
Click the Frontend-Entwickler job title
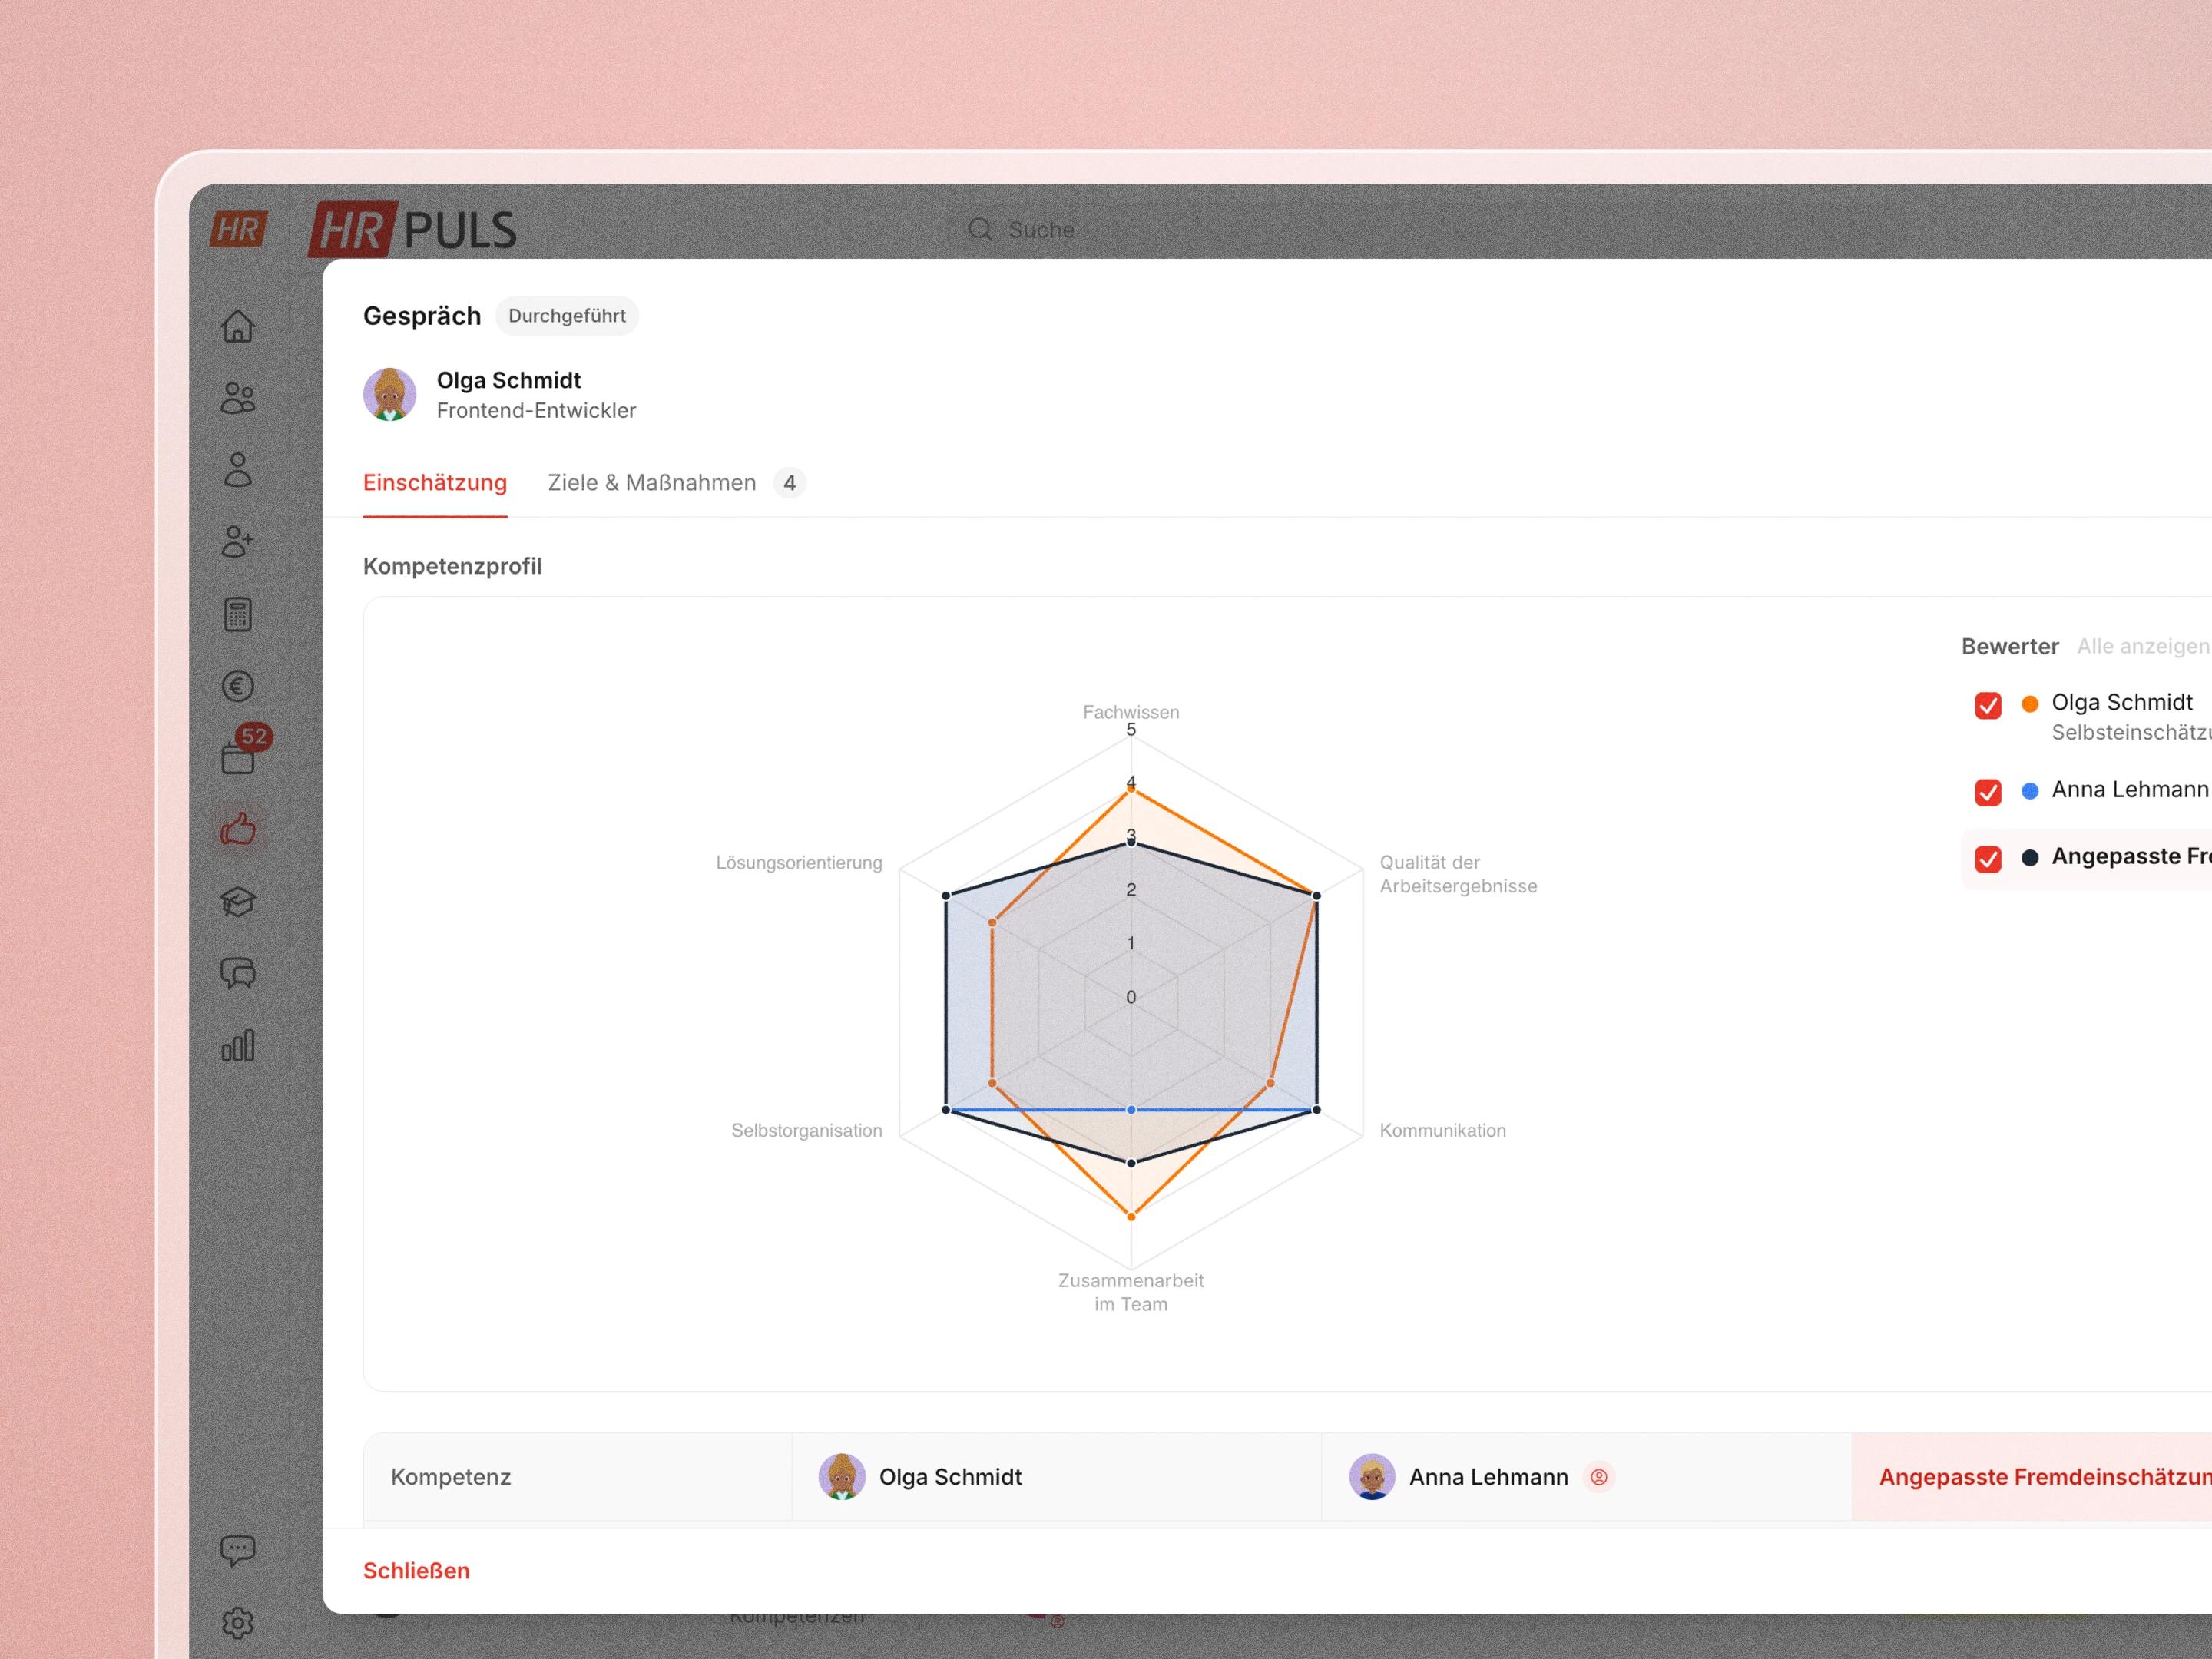click(536, 410)
